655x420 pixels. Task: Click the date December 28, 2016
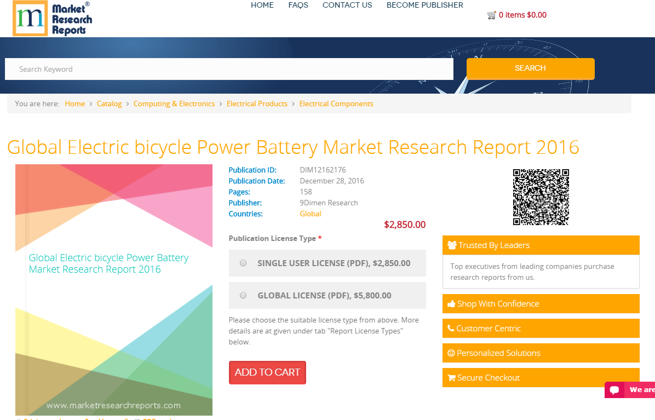(x=332, y=181)
